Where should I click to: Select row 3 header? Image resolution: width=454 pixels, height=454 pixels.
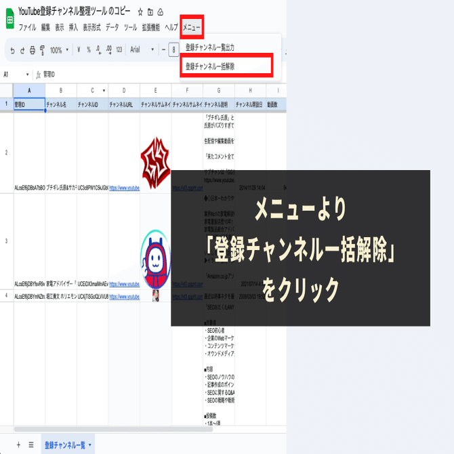pos(6,241)
